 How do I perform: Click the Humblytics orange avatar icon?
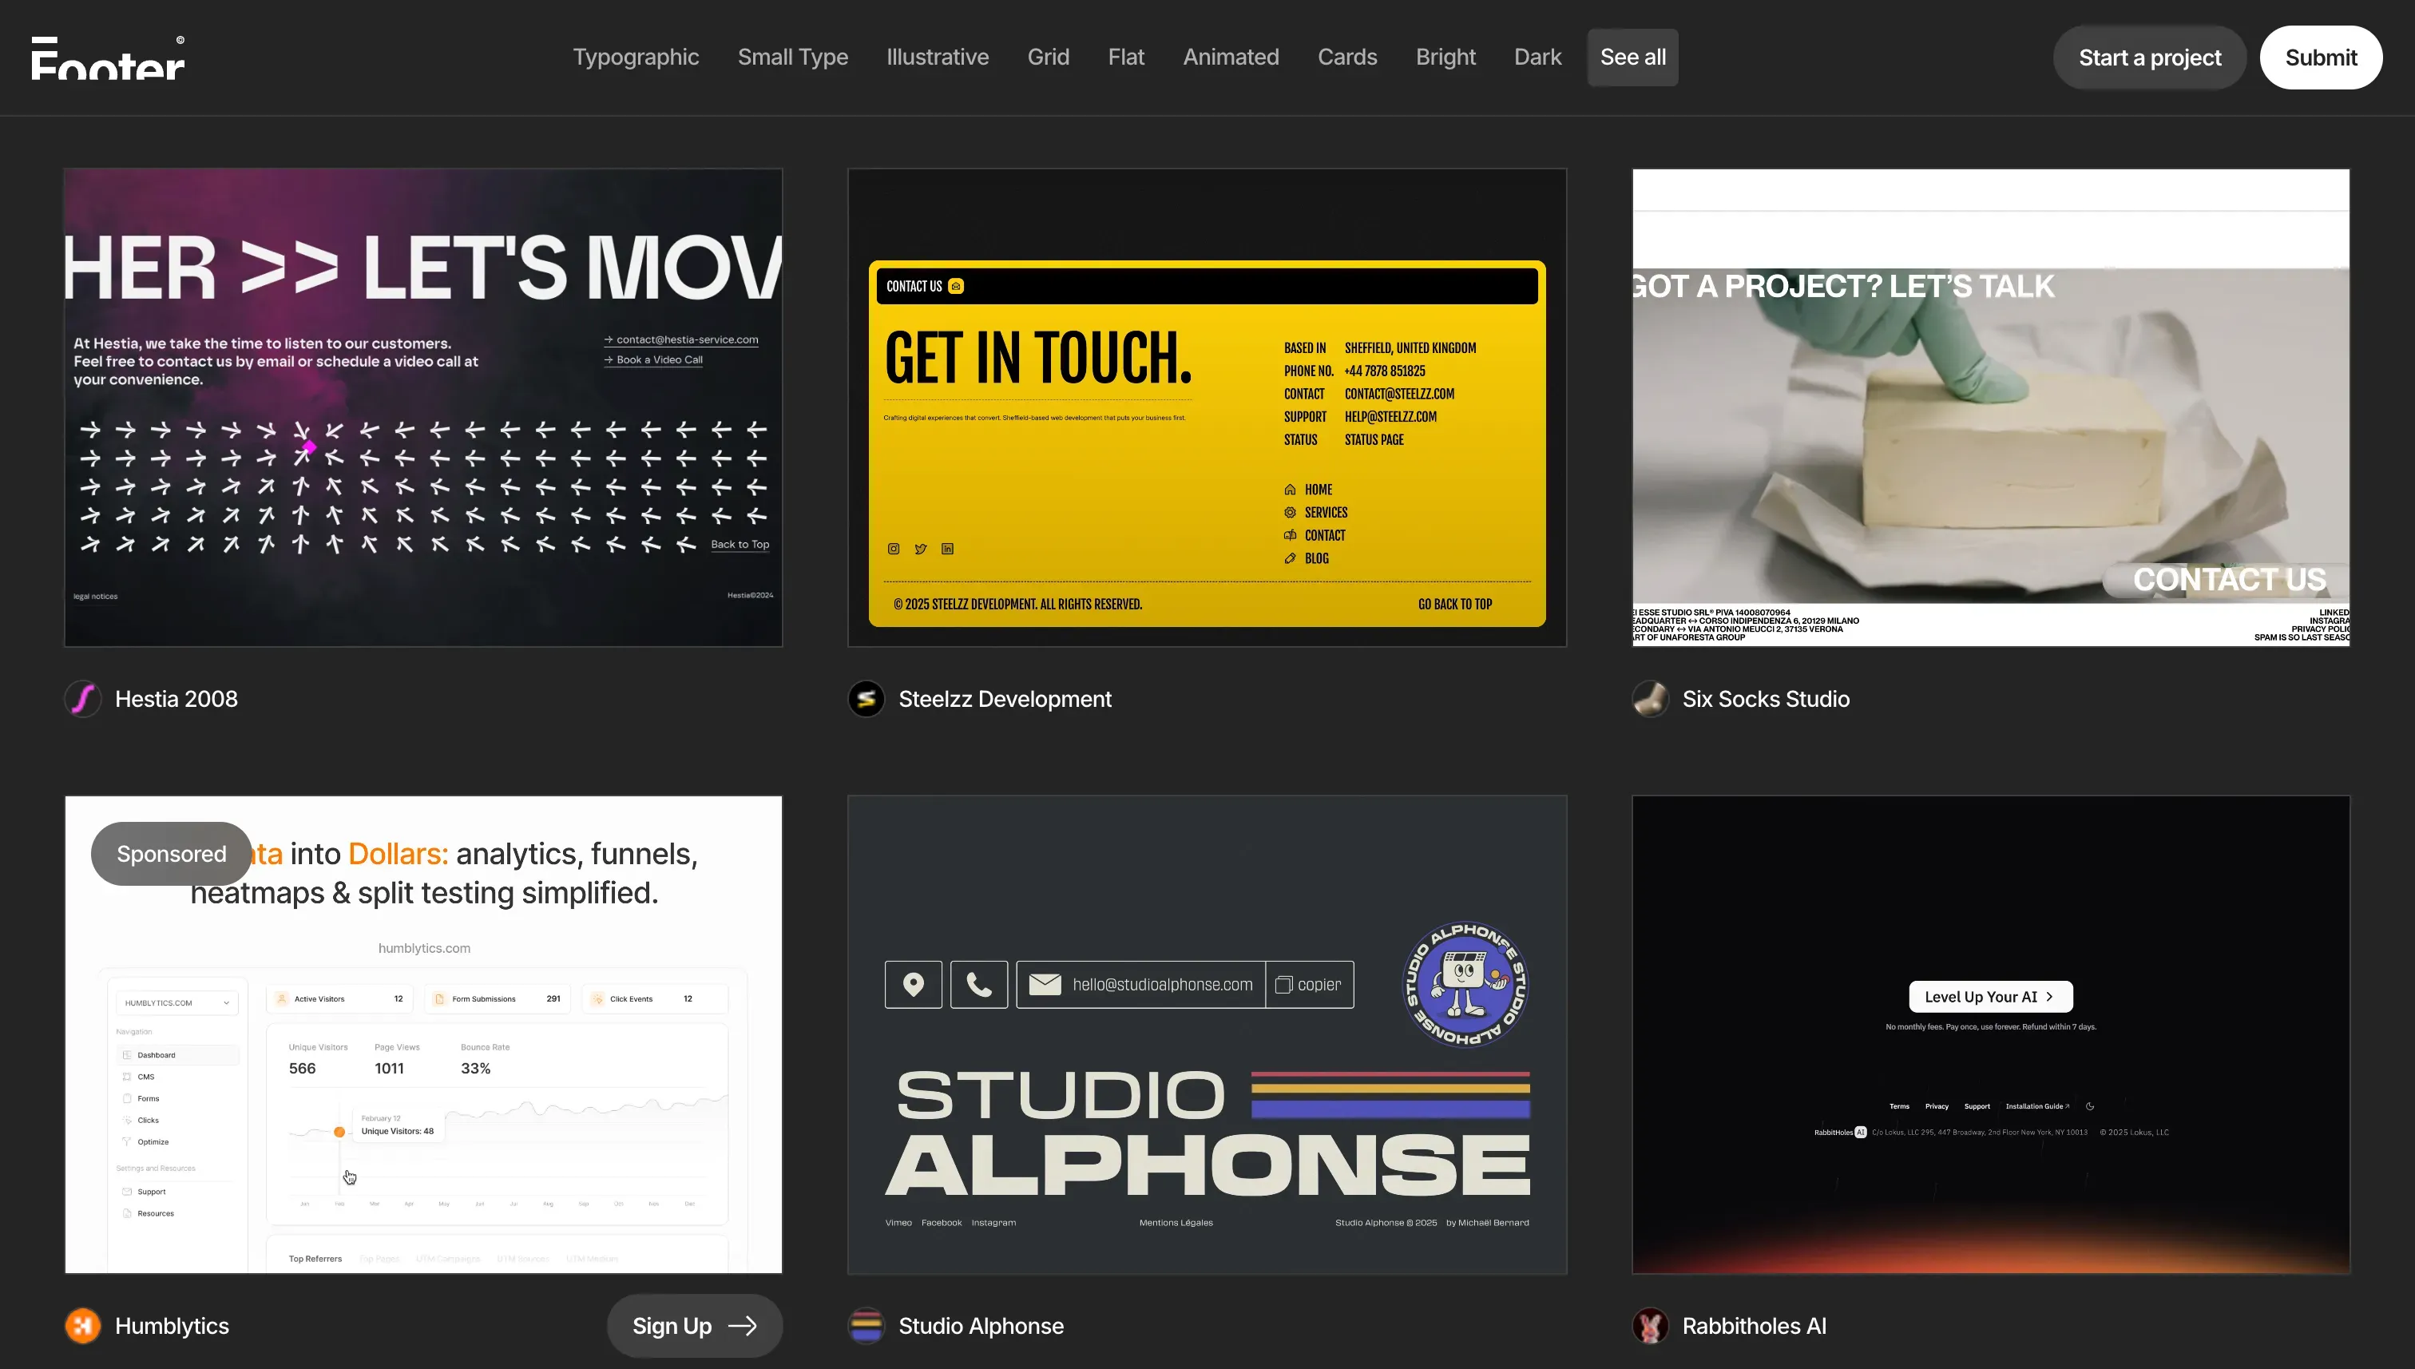83,1326
